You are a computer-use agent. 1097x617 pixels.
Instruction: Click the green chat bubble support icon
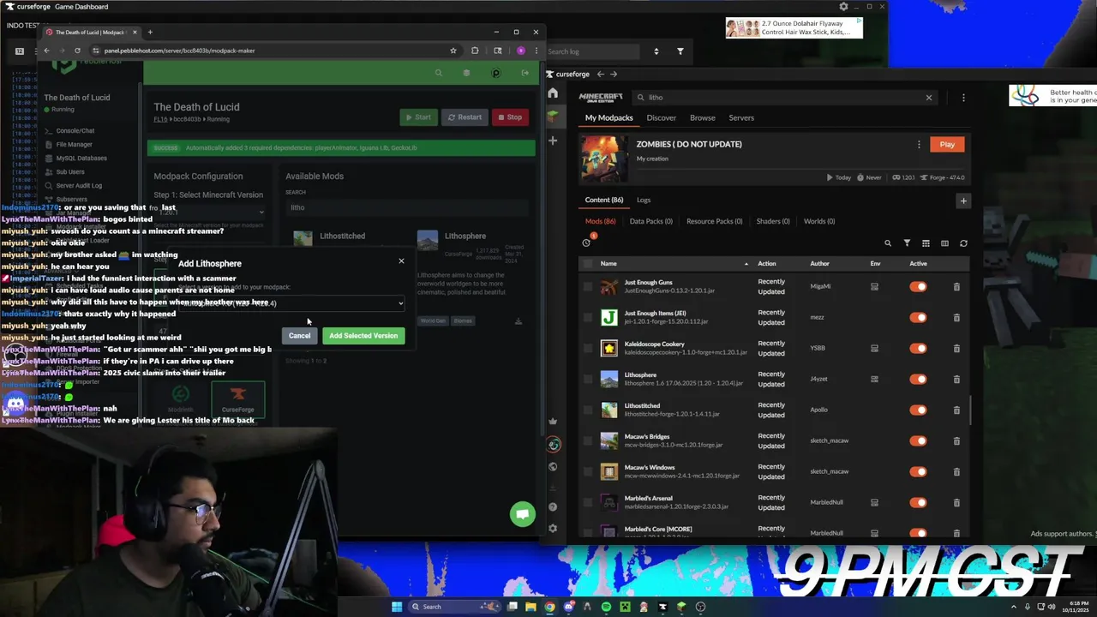pyautogui.click(x=522, y=513)
